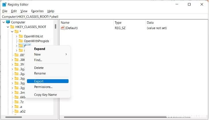Viewport: 209px width, 120px height.
Task: Expand the .386 key
Action: pos(12,60)
